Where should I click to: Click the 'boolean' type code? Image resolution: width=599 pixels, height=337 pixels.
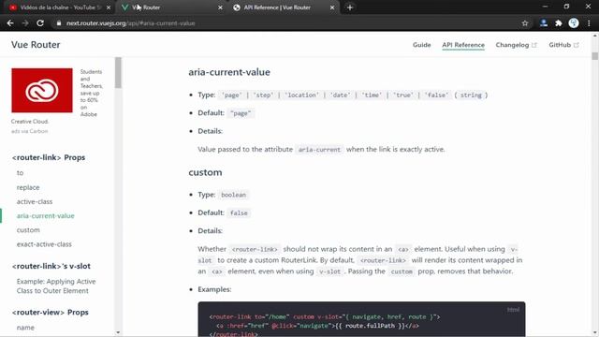tap(233, 195)
